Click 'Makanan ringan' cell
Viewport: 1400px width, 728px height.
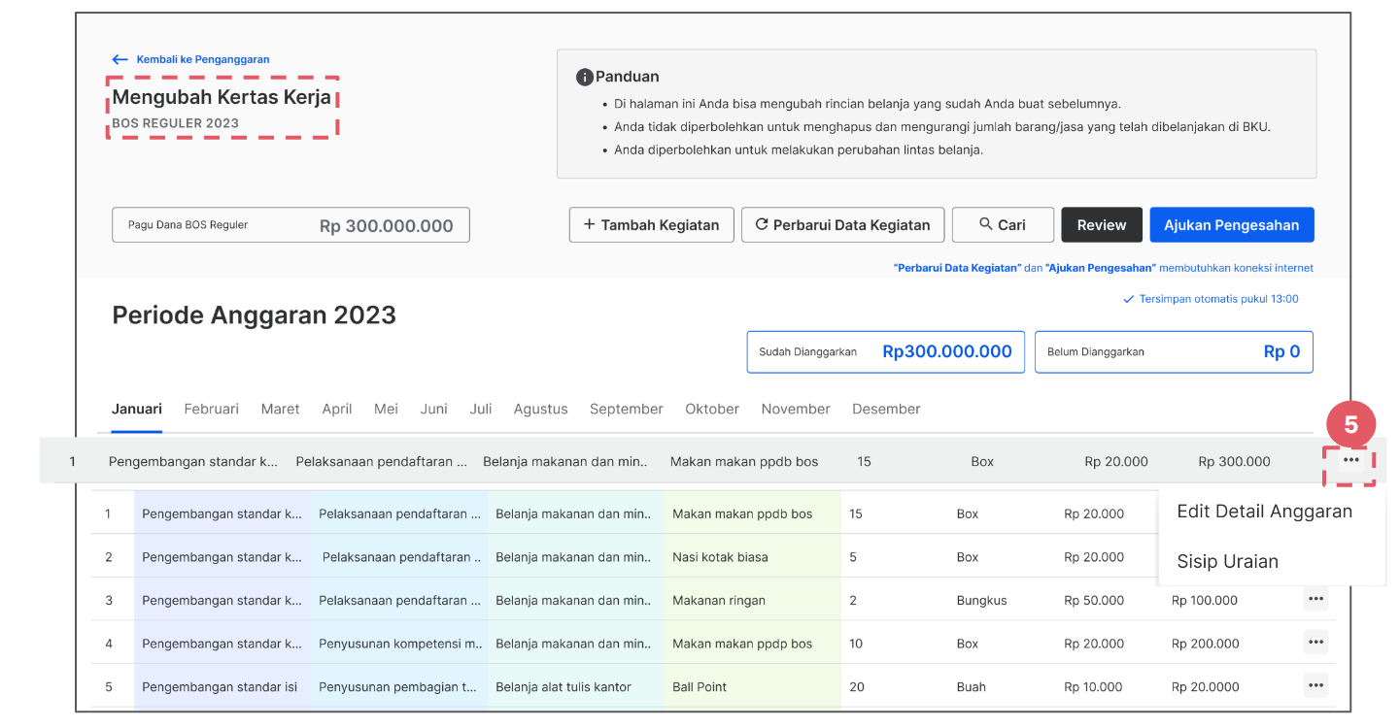(752, 600)
